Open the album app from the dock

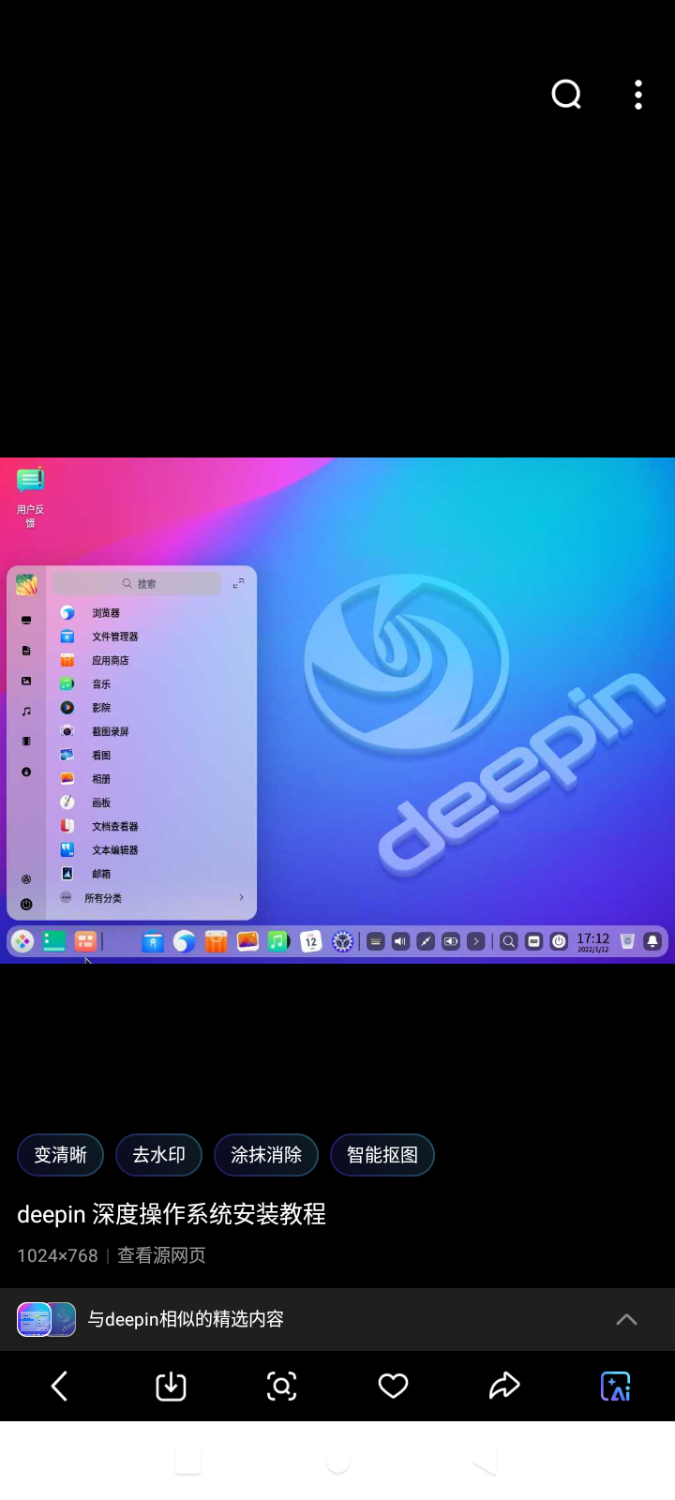247,941
